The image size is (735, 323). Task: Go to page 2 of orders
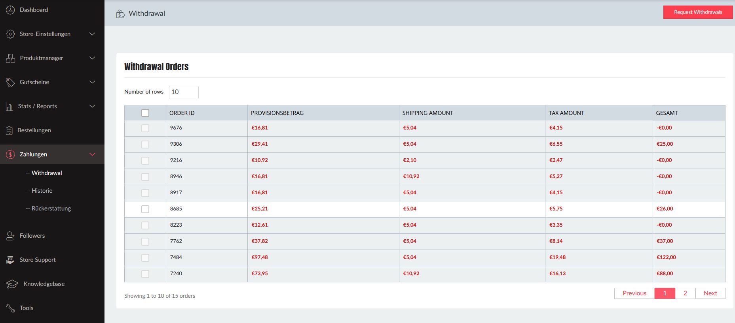685,293
